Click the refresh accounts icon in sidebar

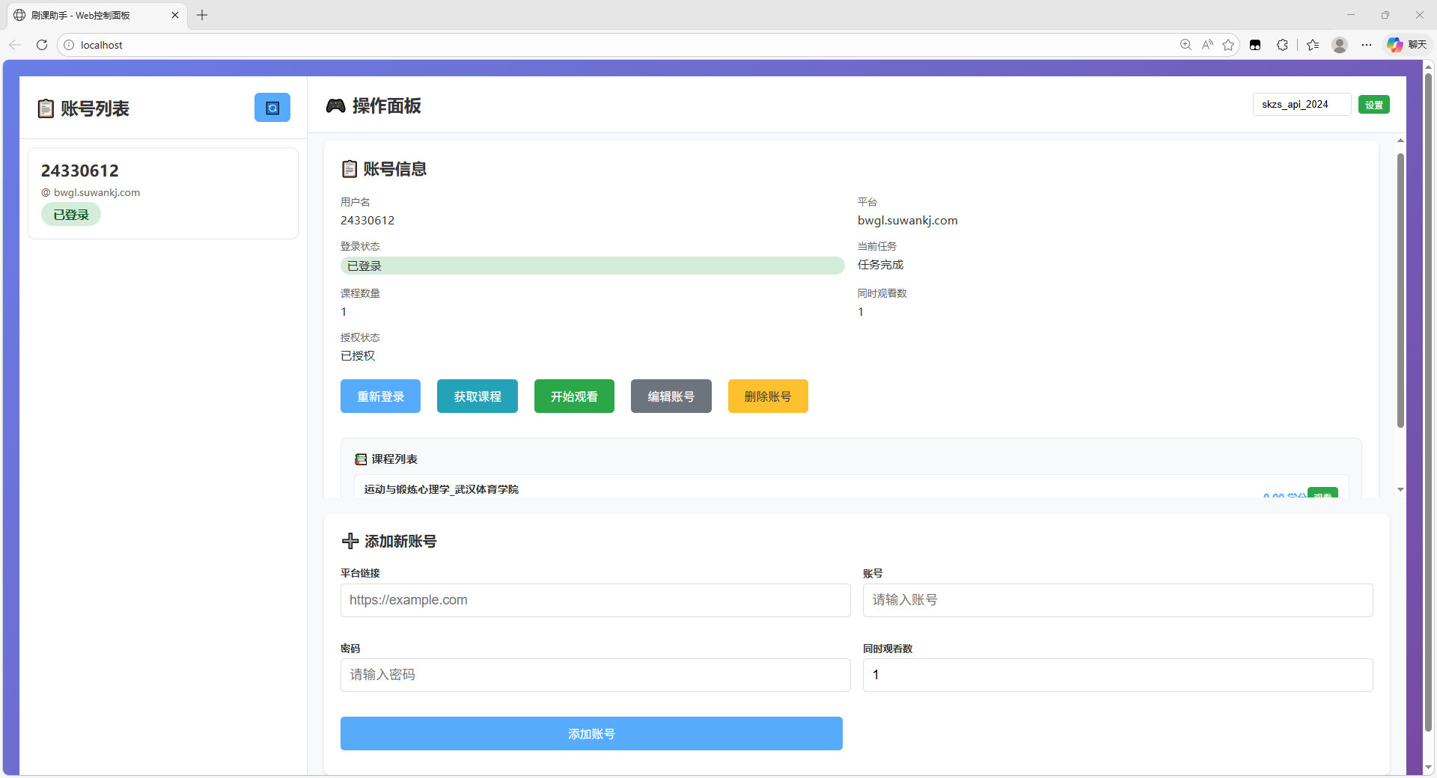point(272,107)
